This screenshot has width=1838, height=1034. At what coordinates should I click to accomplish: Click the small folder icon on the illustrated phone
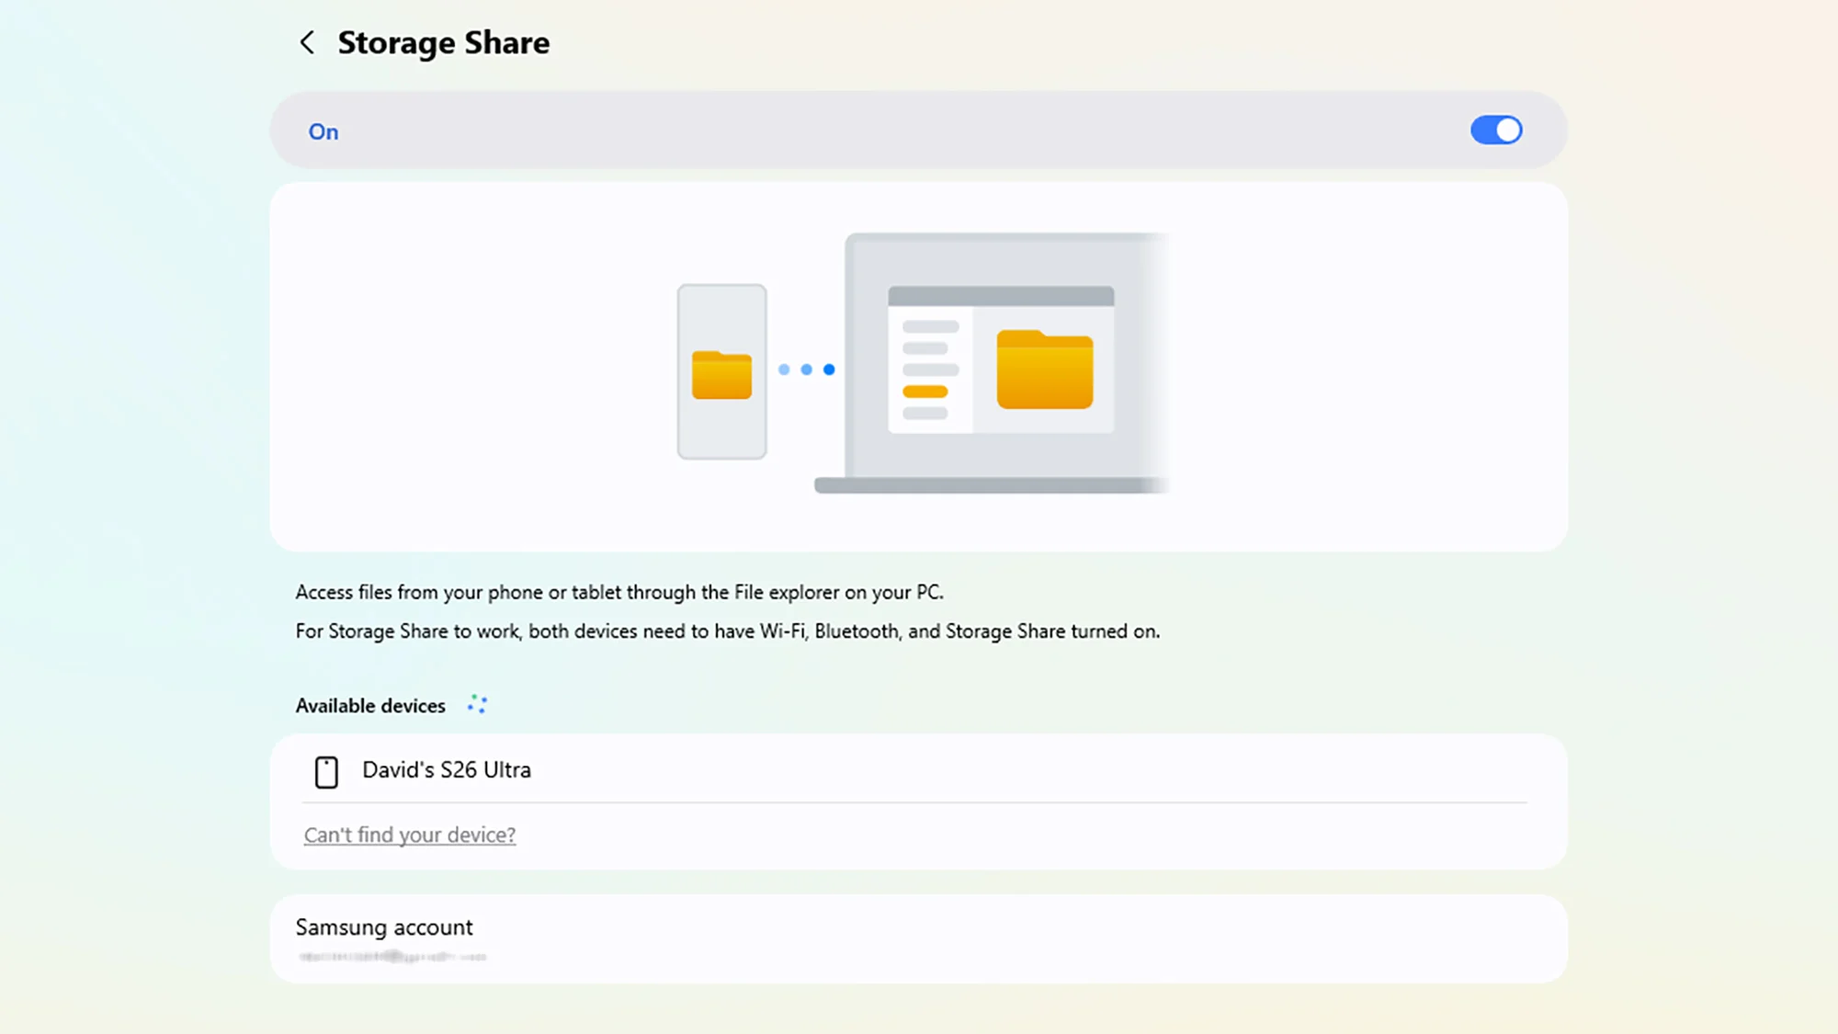click(x=721, y=375)
